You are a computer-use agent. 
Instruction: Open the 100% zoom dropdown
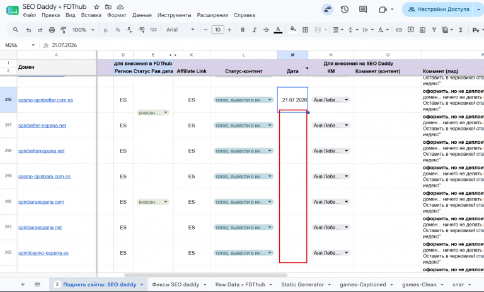(83, 30)
